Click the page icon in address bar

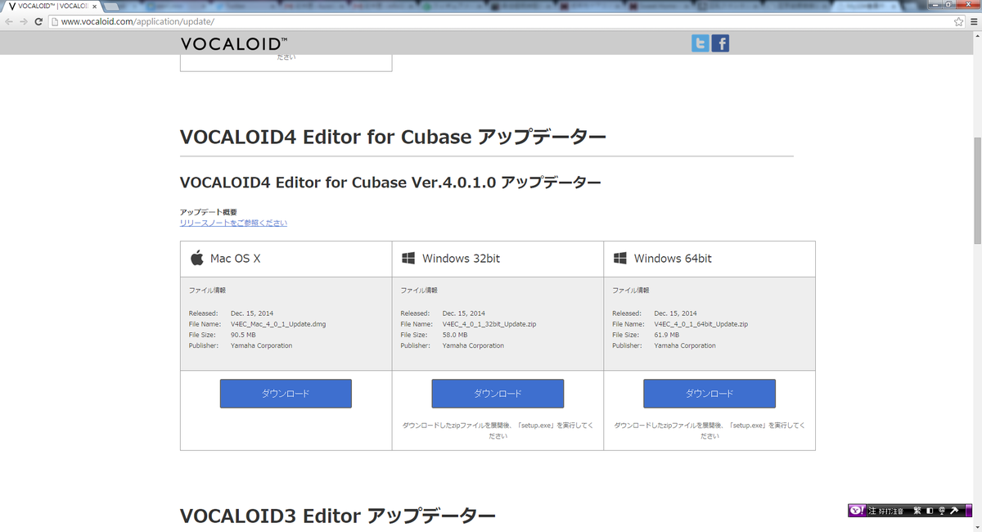tap(55, 21)
